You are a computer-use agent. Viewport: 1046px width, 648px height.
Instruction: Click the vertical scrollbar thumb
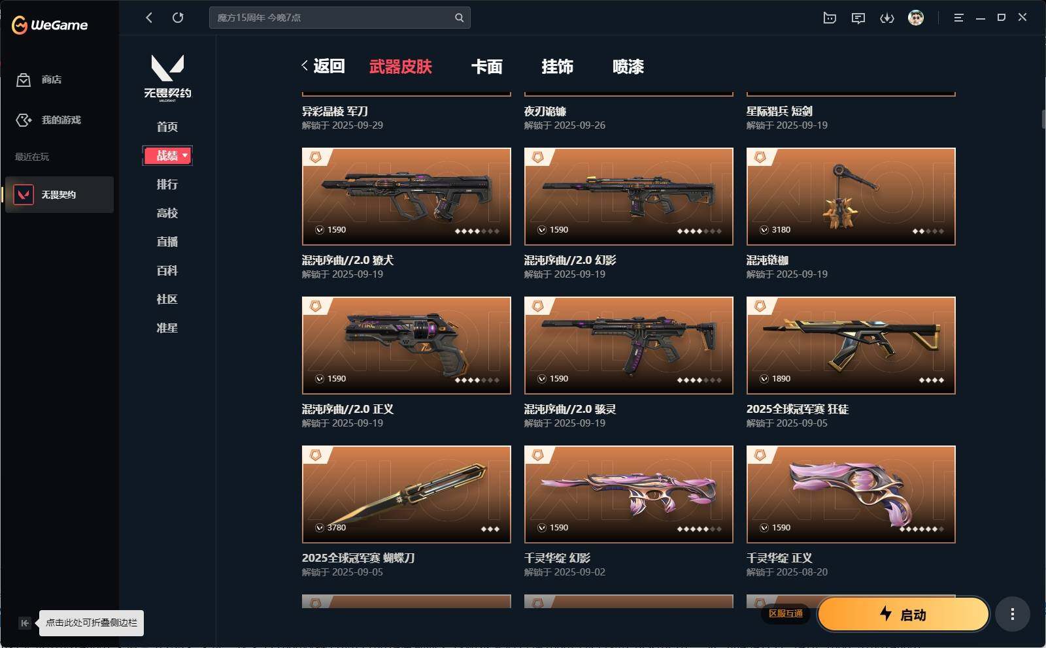point(1043,120)
